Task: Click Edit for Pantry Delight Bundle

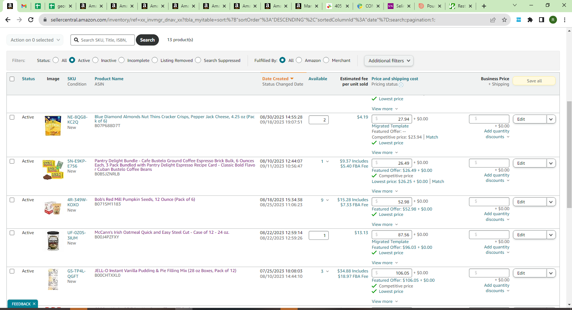Action: point(530,163)
